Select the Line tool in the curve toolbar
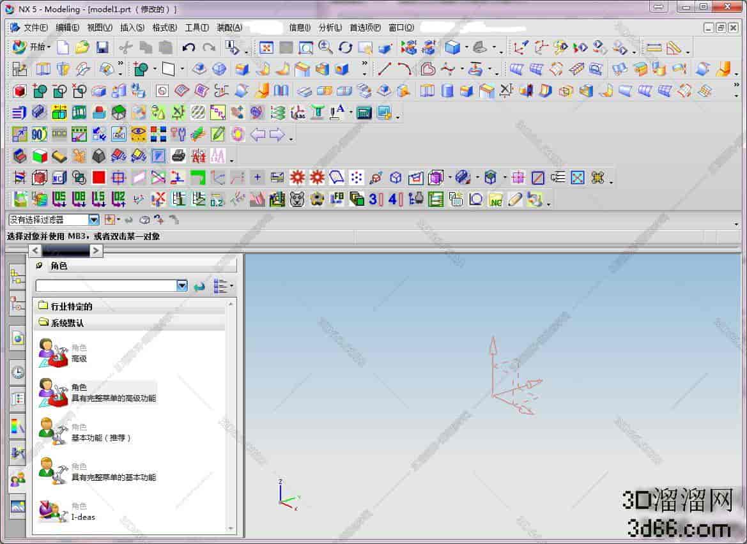The width and height of the screenshot is (747, 544). coord(384,69)
